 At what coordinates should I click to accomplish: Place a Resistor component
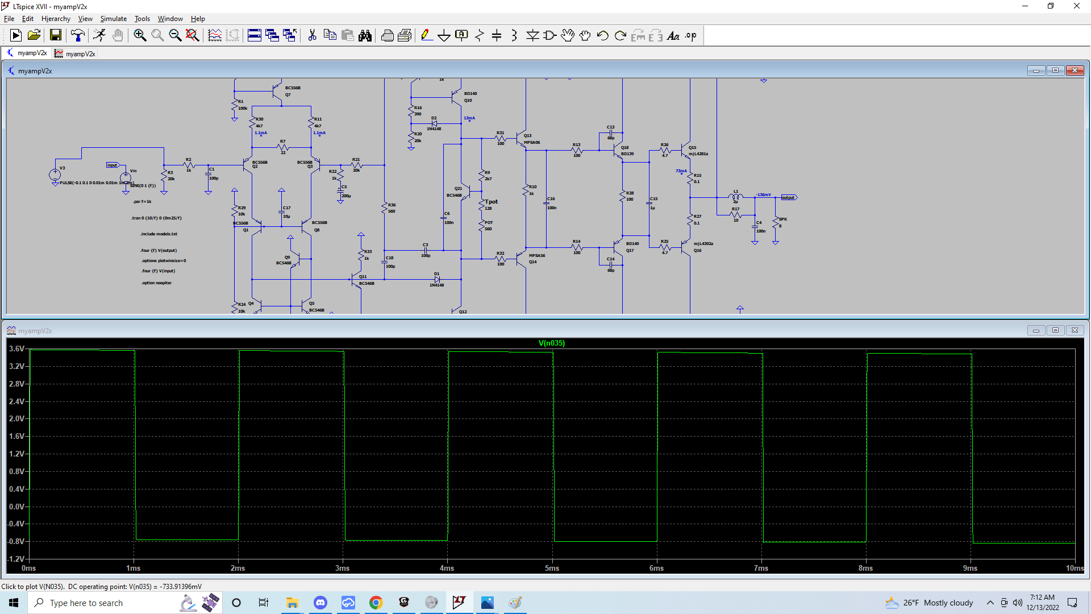pos(479,36)
